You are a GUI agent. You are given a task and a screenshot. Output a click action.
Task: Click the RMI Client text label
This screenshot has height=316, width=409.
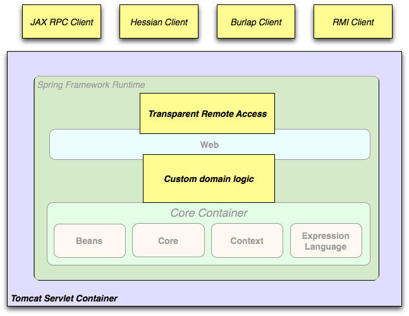(x=353, y=22)
